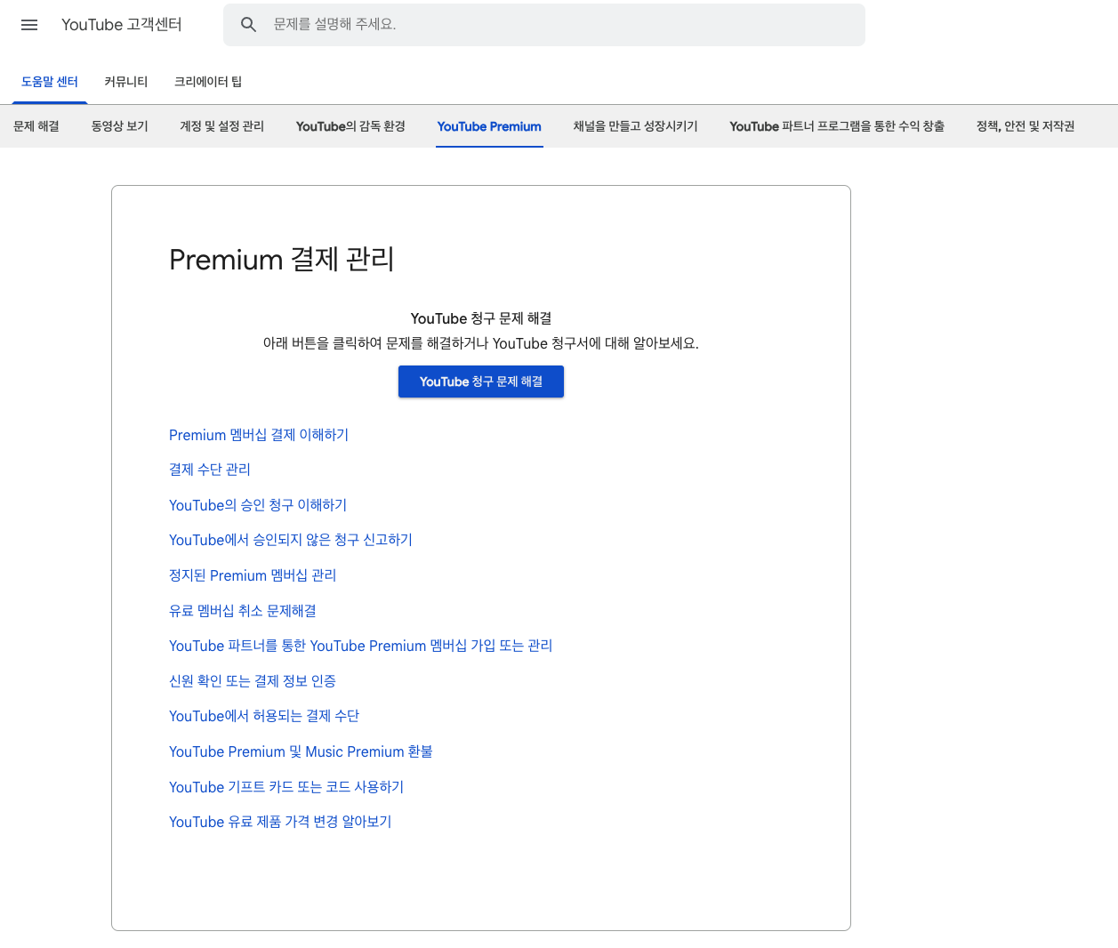Open YouTube 기프트 카드 또는 코드 사용하기 link

tap(286, 787)
